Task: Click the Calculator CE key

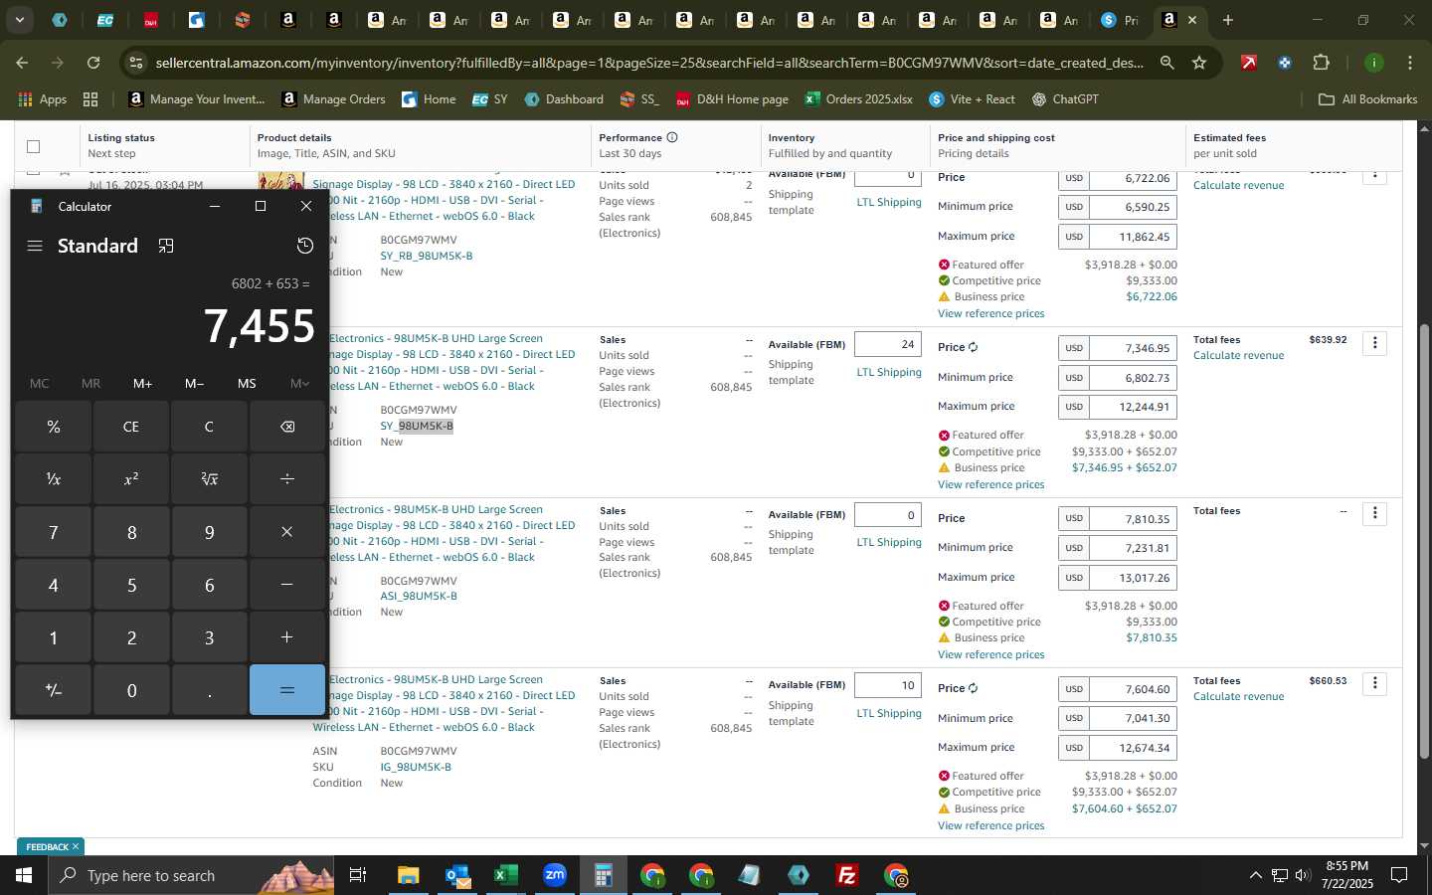Action: (131, 427)
